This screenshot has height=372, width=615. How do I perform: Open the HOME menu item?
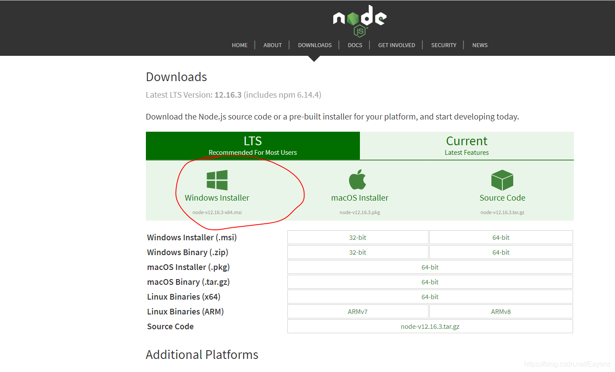[x=240, y=45]
